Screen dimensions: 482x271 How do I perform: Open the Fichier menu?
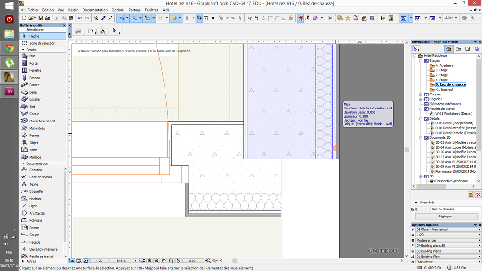(x=33, y=10)
